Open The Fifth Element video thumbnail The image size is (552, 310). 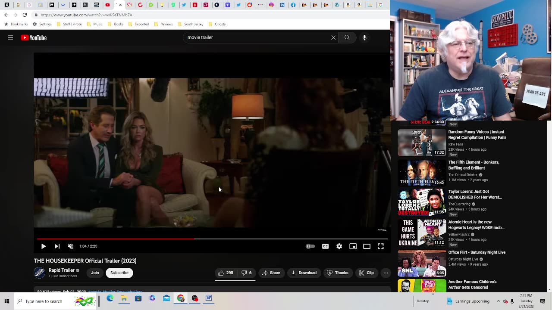click(x=422, y=173)
